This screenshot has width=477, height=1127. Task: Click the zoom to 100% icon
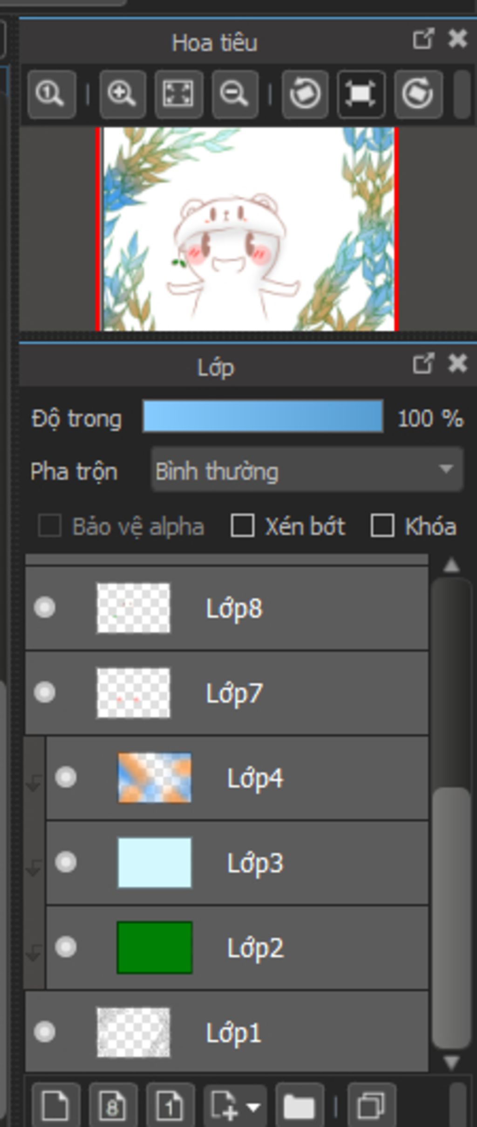(x=51, y=94)
